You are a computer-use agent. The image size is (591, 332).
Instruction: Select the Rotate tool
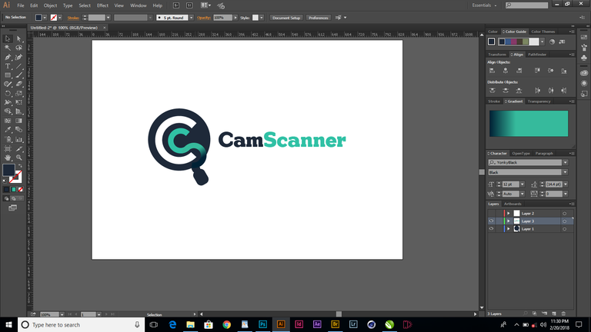[x=8, y=93]
